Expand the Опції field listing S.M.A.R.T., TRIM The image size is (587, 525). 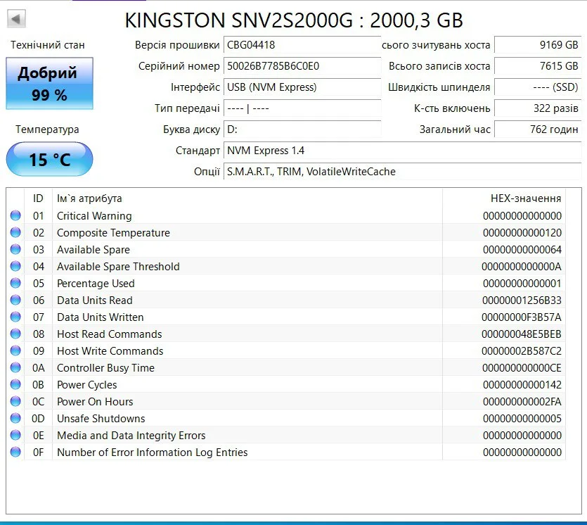[x=302, y=172]
